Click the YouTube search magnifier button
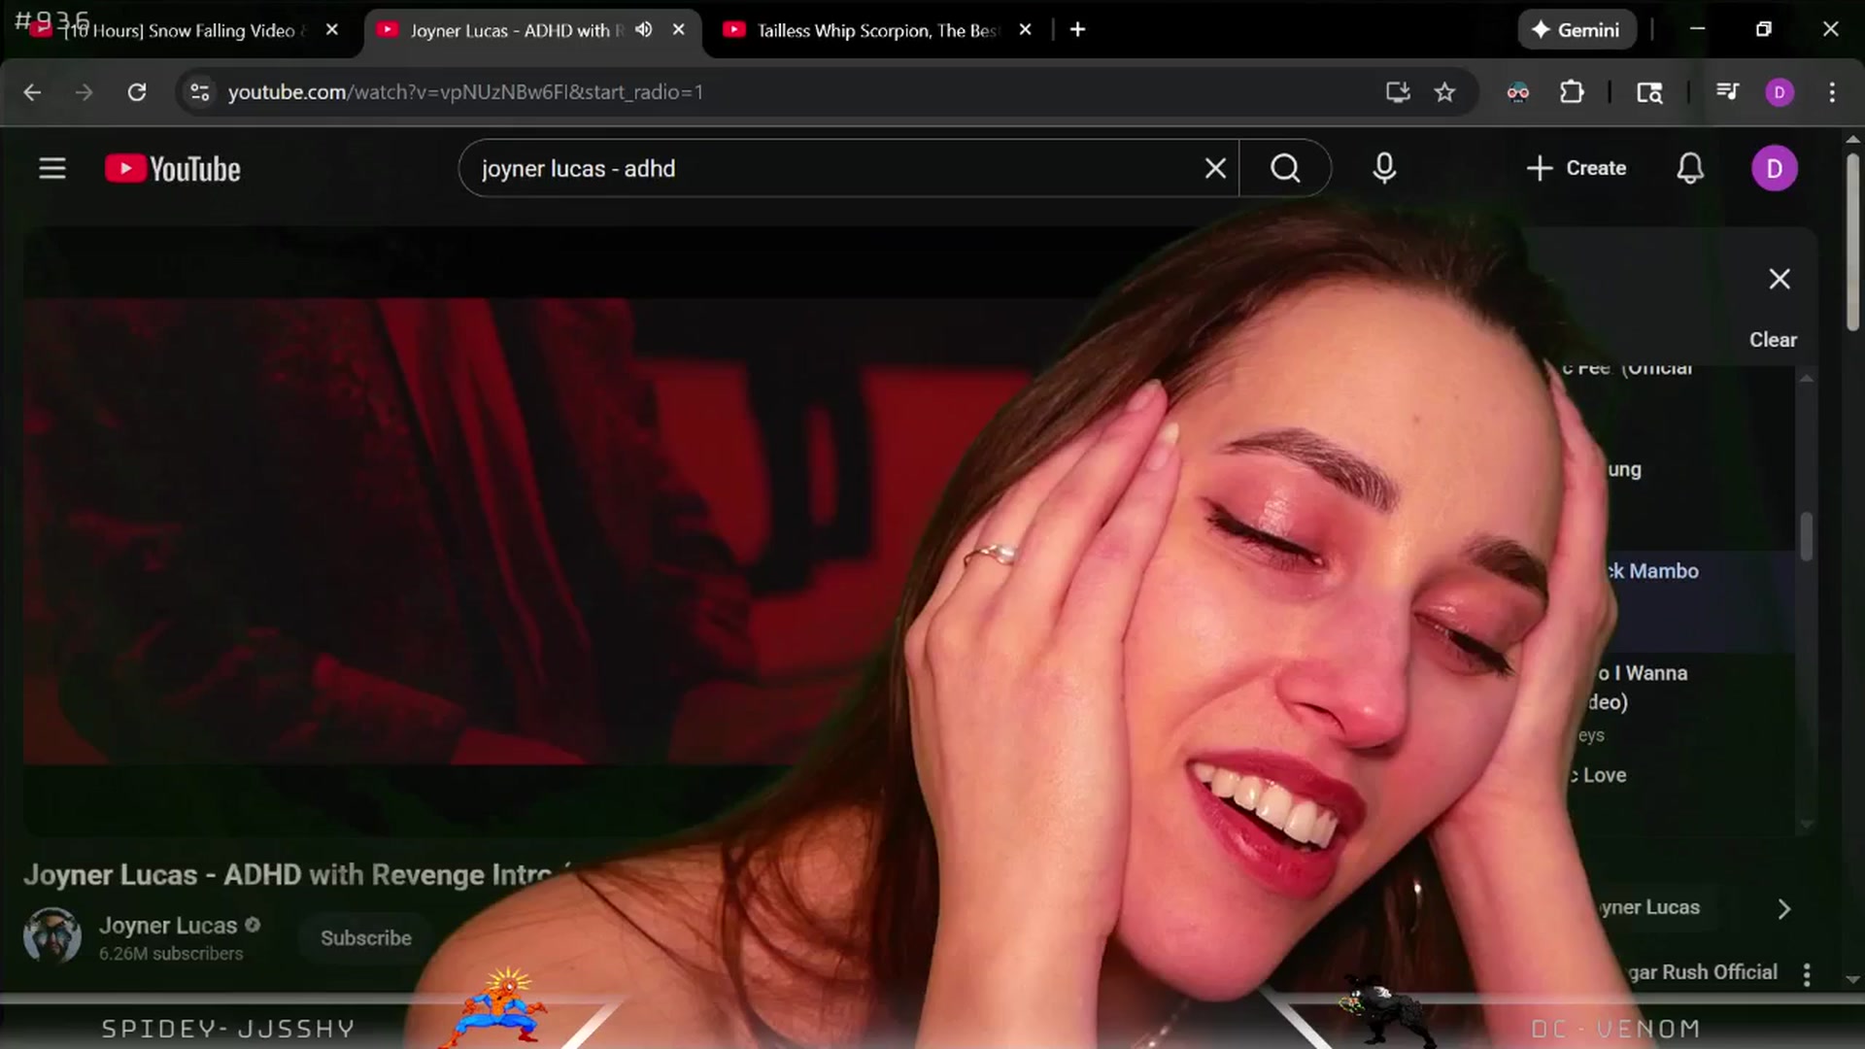Viewport: 1865px width, 1049px height. pyautogui.click(x=1285, y=169)
